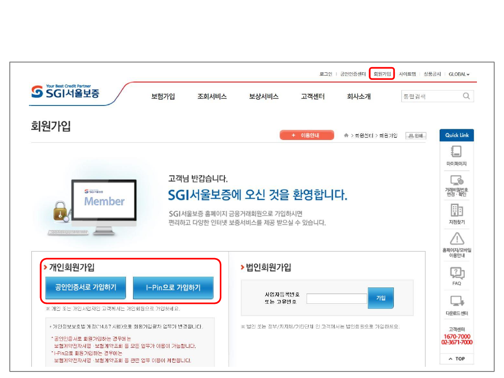Open the 지점찾기 building icon
This screenshot has width=504, height=378.
(x=456, y=210)
